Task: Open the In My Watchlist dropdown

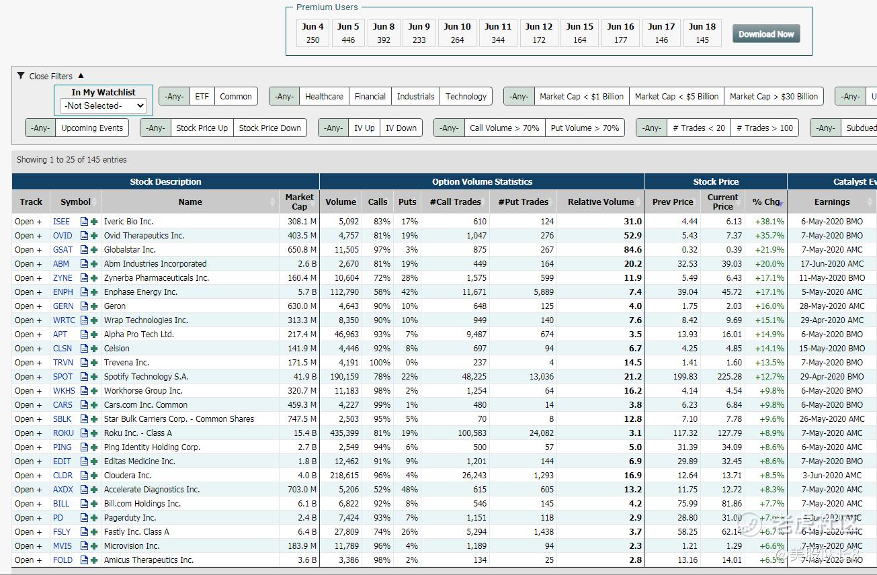Action: click(x=103, y=106)
